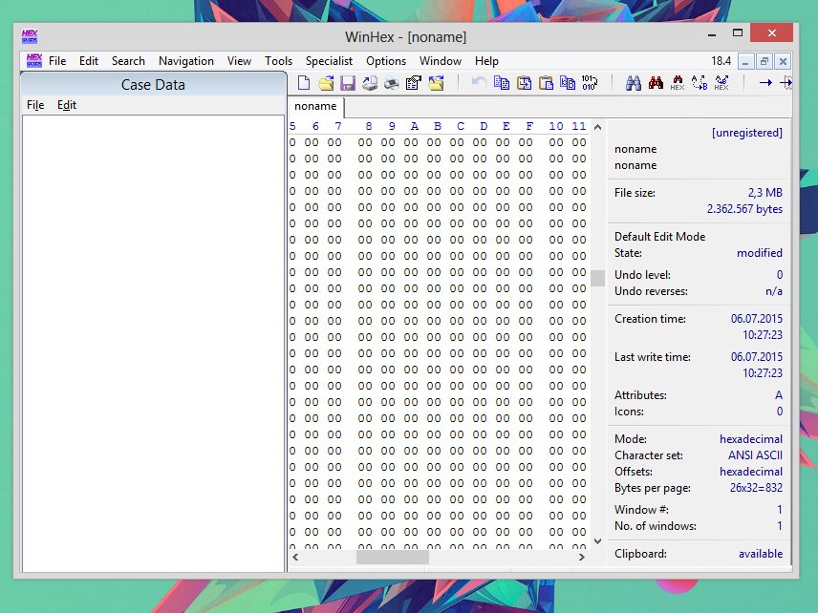818x613 pixels.
Task: Open the Case Data File menu
Action: [x=35, y=104]
